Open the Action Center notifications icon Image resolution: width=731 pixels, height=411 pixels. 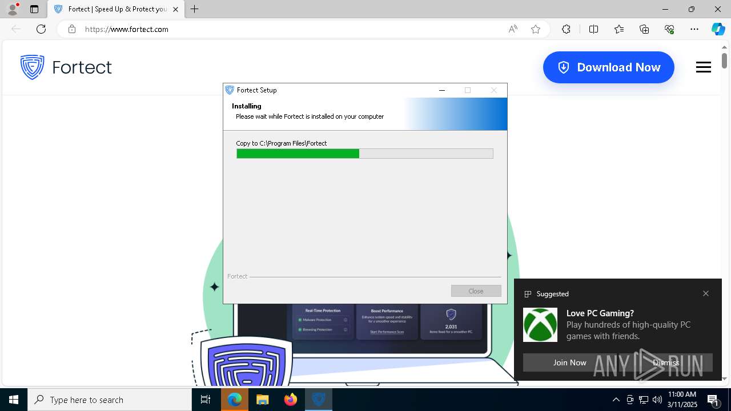click(713, 400)
